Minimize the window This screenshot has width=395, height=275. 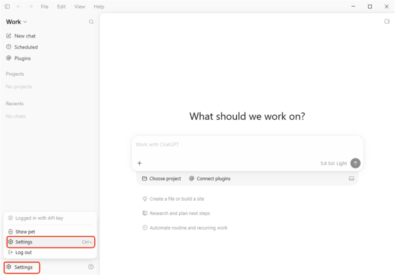coord(353,7)
